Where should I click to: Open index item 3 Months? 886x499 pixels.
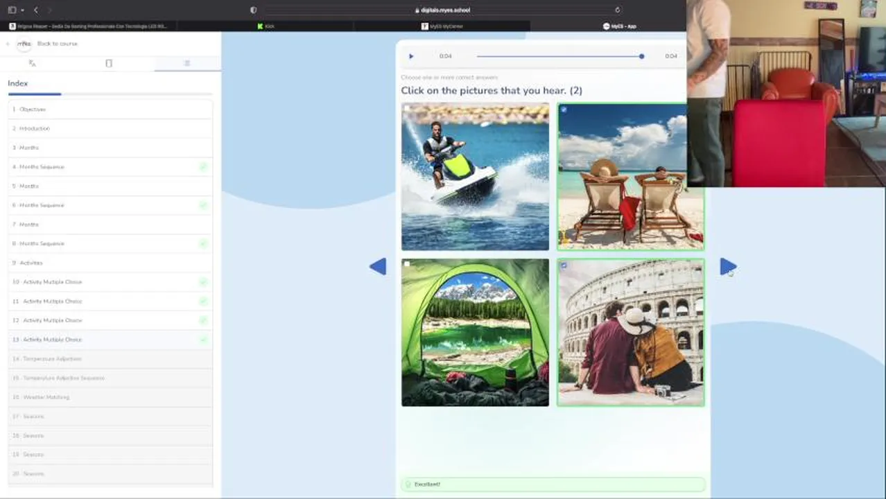pyautogui.click(x=110, y=148)
